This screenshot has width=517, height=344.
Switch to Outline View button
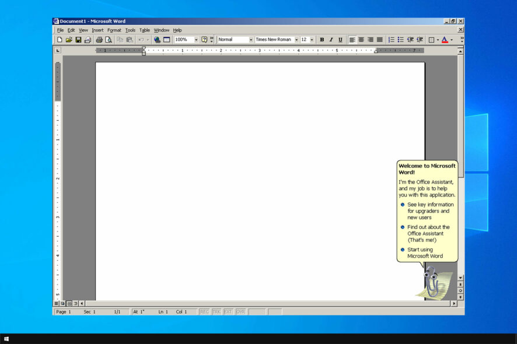click(75, 303)
